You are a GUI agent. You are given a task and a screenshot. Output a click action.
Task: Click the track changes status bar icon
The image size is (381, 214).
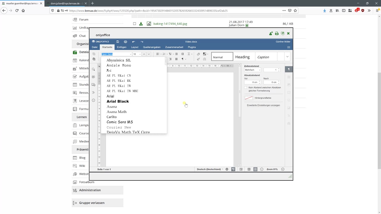[x=241, y=169]
